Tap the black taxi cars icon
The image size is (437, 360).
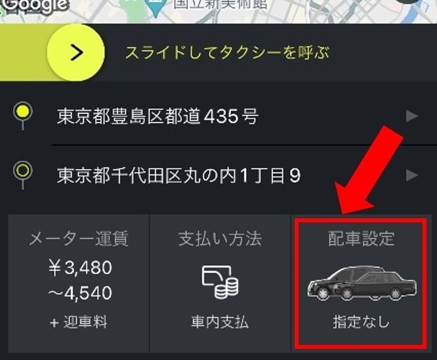coord(362,283)
